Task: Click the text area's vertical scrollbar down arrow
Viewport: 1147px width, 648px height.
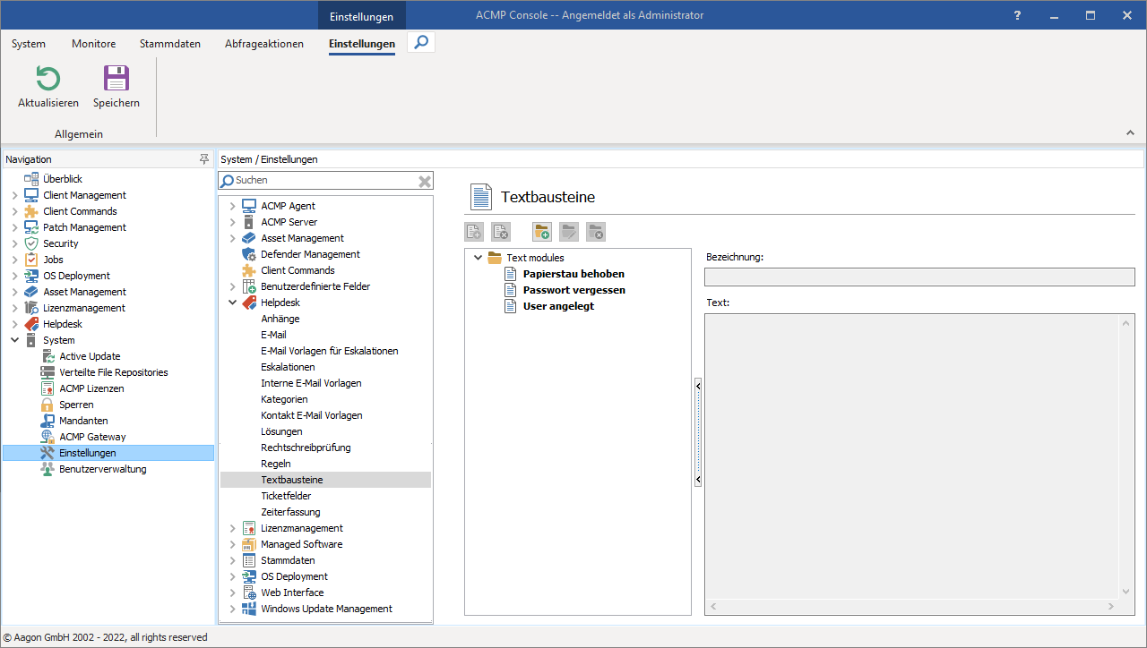Action: point(1127,592)
